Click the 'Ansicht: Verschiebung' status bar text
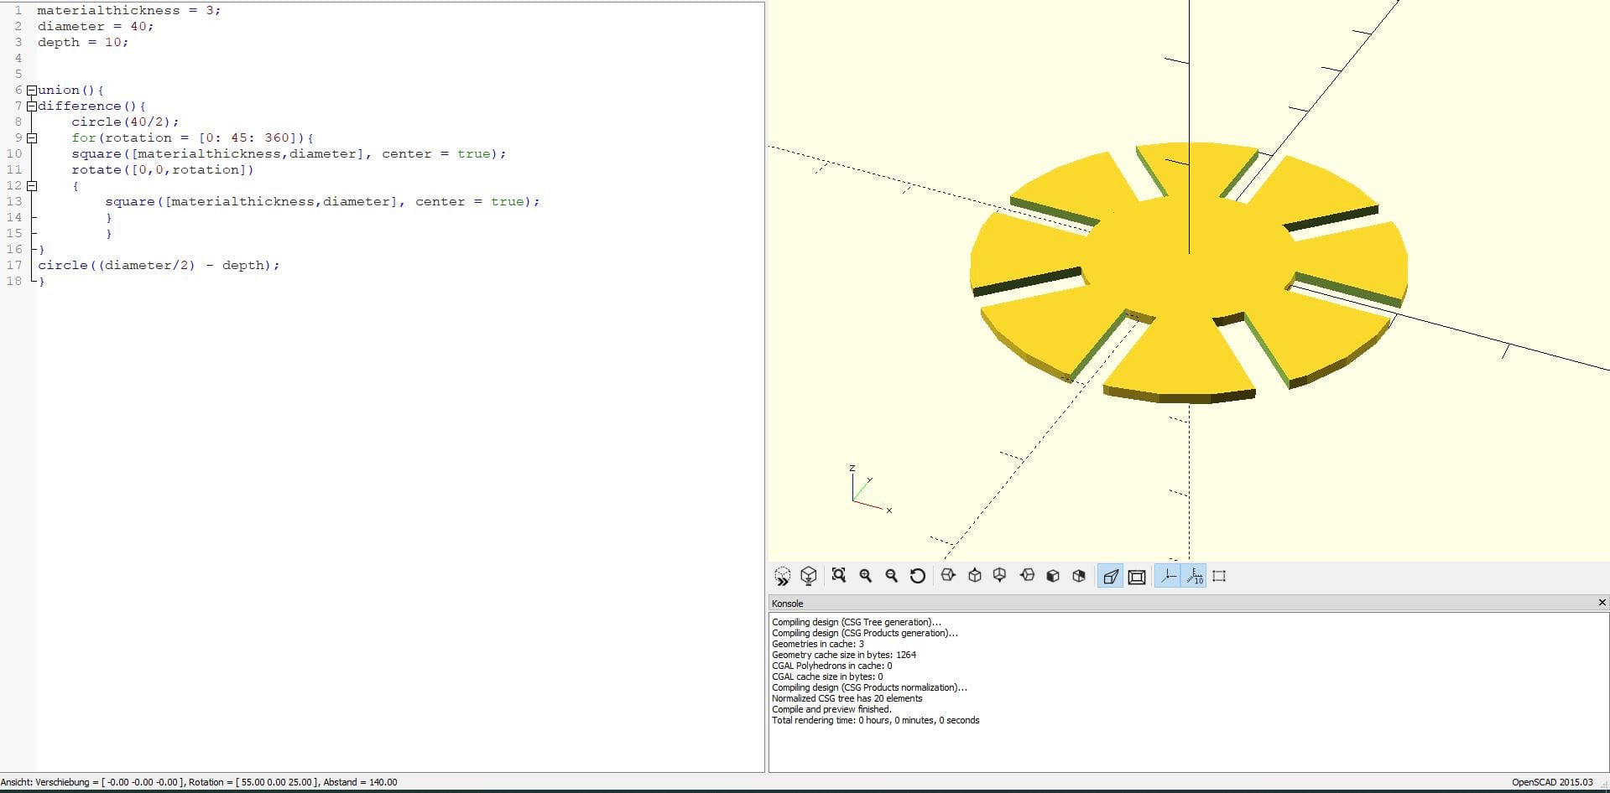Image resolution: width=1610 pixels, height=793 pixels. click(200, 782)
